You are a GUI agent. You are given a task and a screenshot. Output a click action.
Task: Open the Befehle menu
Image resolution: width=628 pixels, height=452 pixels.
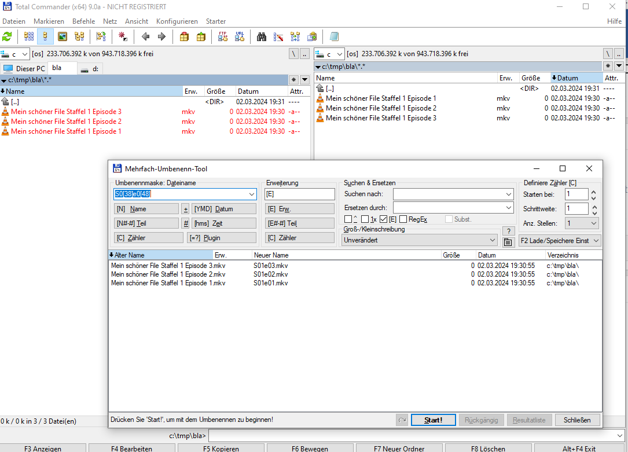pyautogui.click(x=84, y=21)
